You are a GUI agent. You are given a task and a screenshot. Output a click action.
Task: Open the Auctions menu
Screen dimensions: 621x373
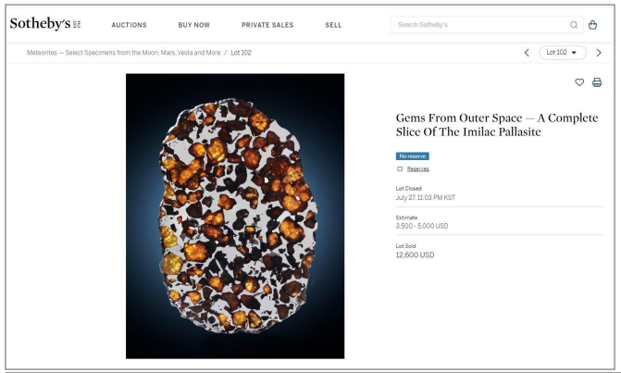[129, 25]
